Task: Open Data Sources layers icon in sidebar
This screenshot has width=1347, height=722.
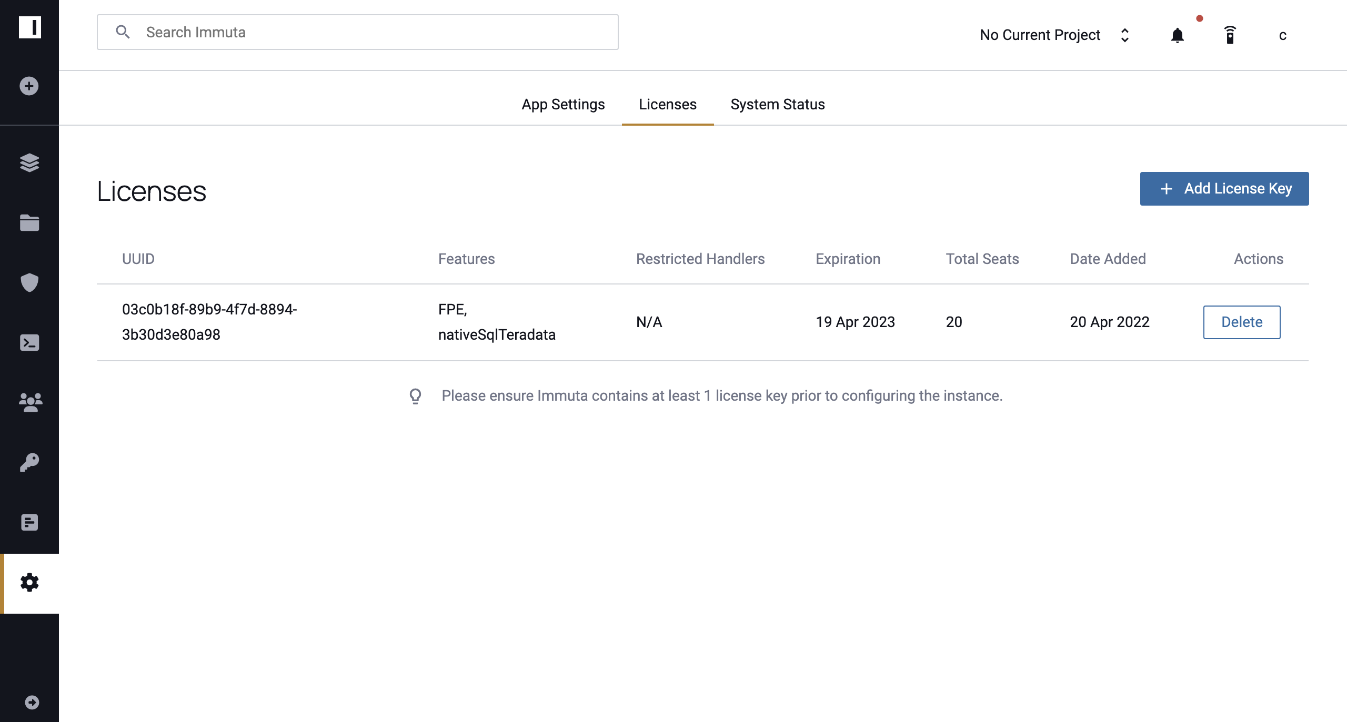Action: tap(29, 163)
